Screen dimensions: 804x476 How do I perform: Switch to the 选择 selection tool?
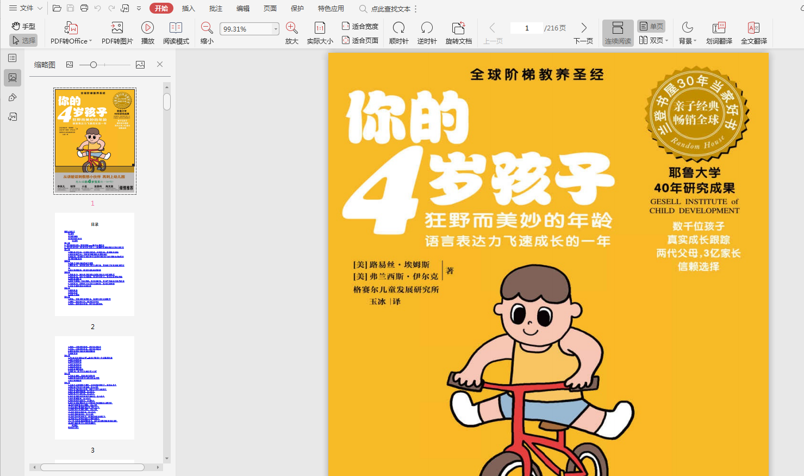tap(23, 40)
